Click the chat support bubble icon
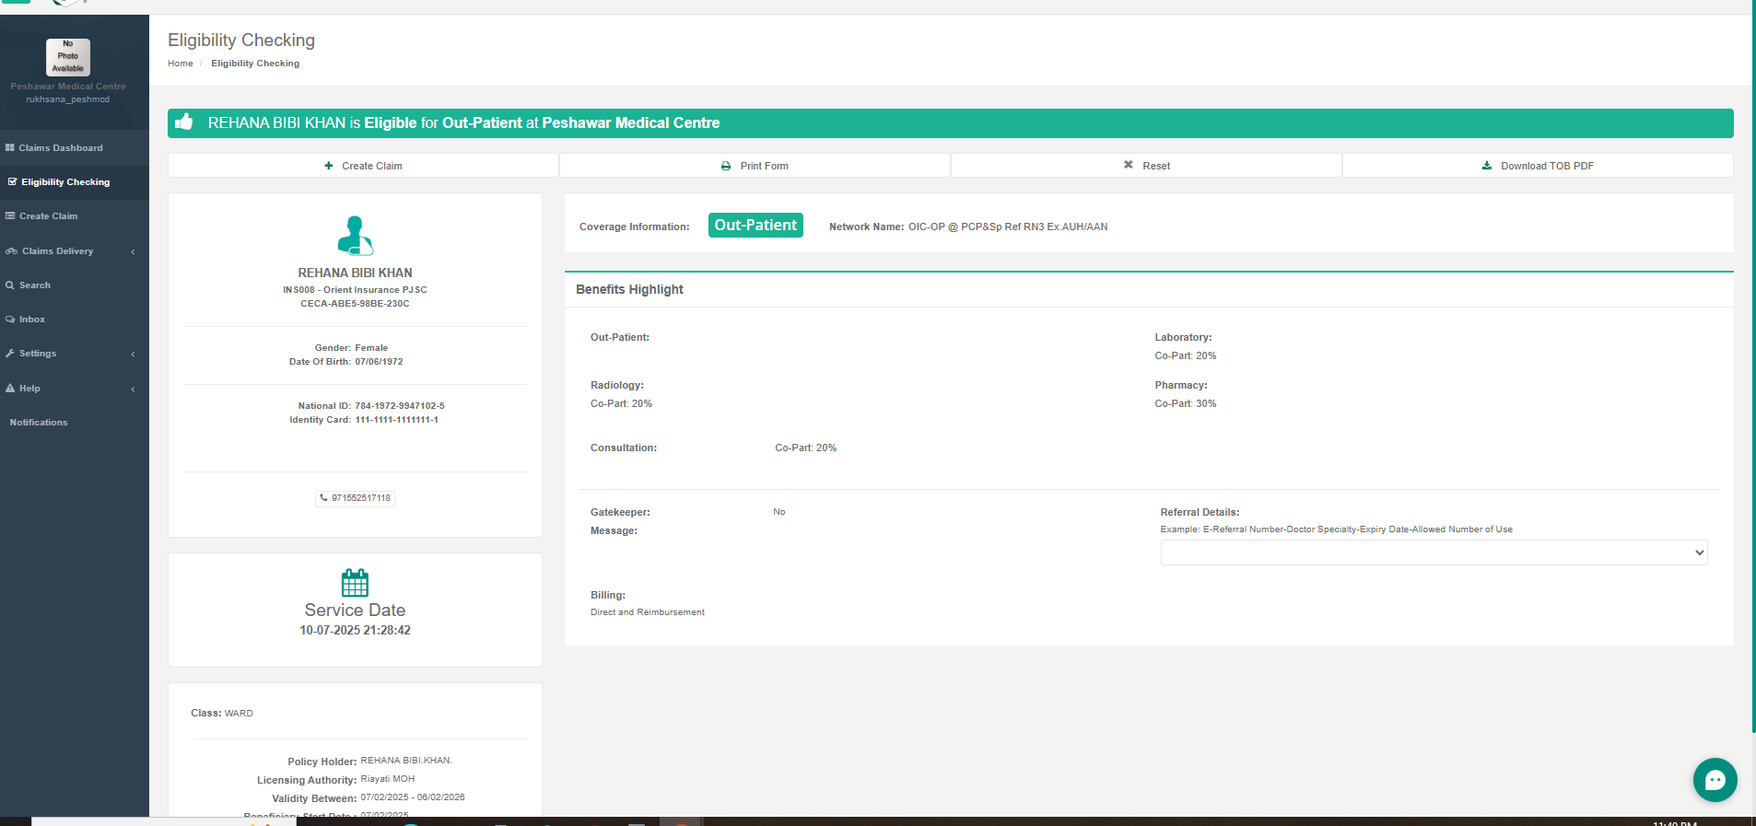 coord(1715,780)
